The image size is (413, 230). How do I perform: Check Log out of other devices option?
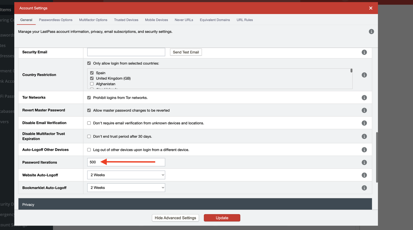coord(89,150)
